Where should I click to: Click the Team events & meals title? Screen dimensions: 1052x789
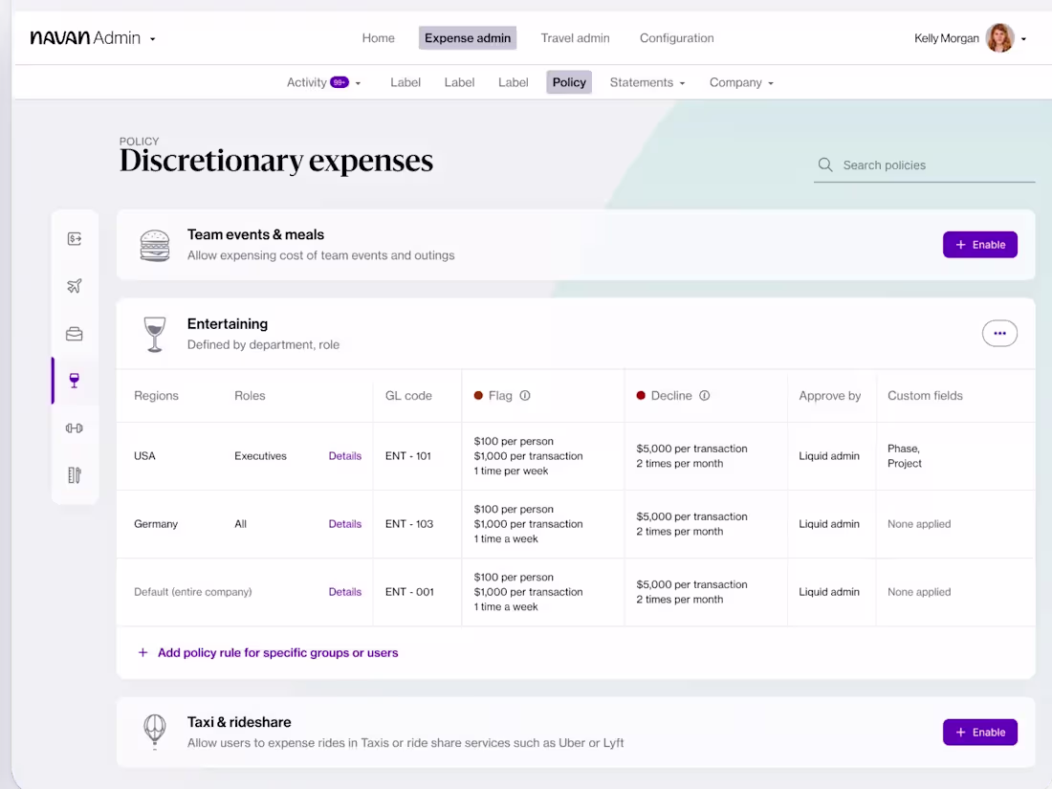tap(255, 235)
